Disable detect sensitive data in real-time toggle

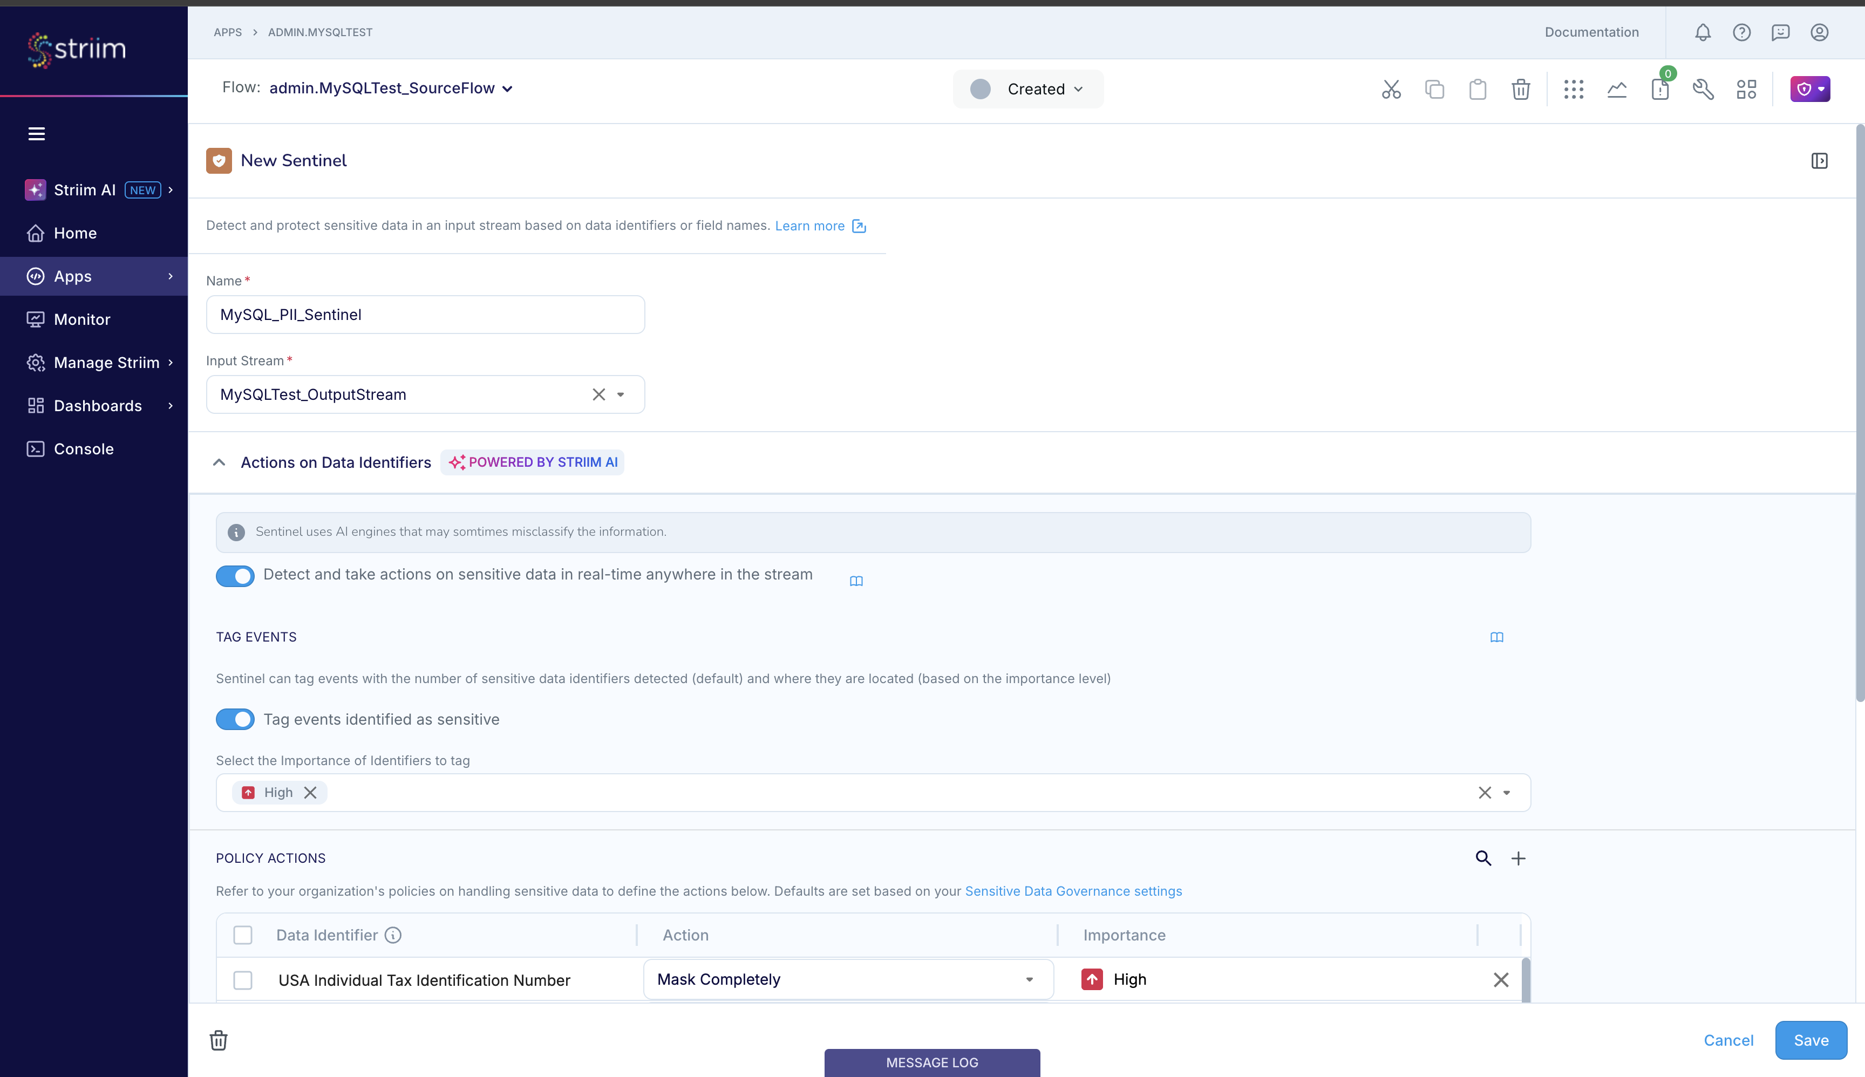pos(235,576)
